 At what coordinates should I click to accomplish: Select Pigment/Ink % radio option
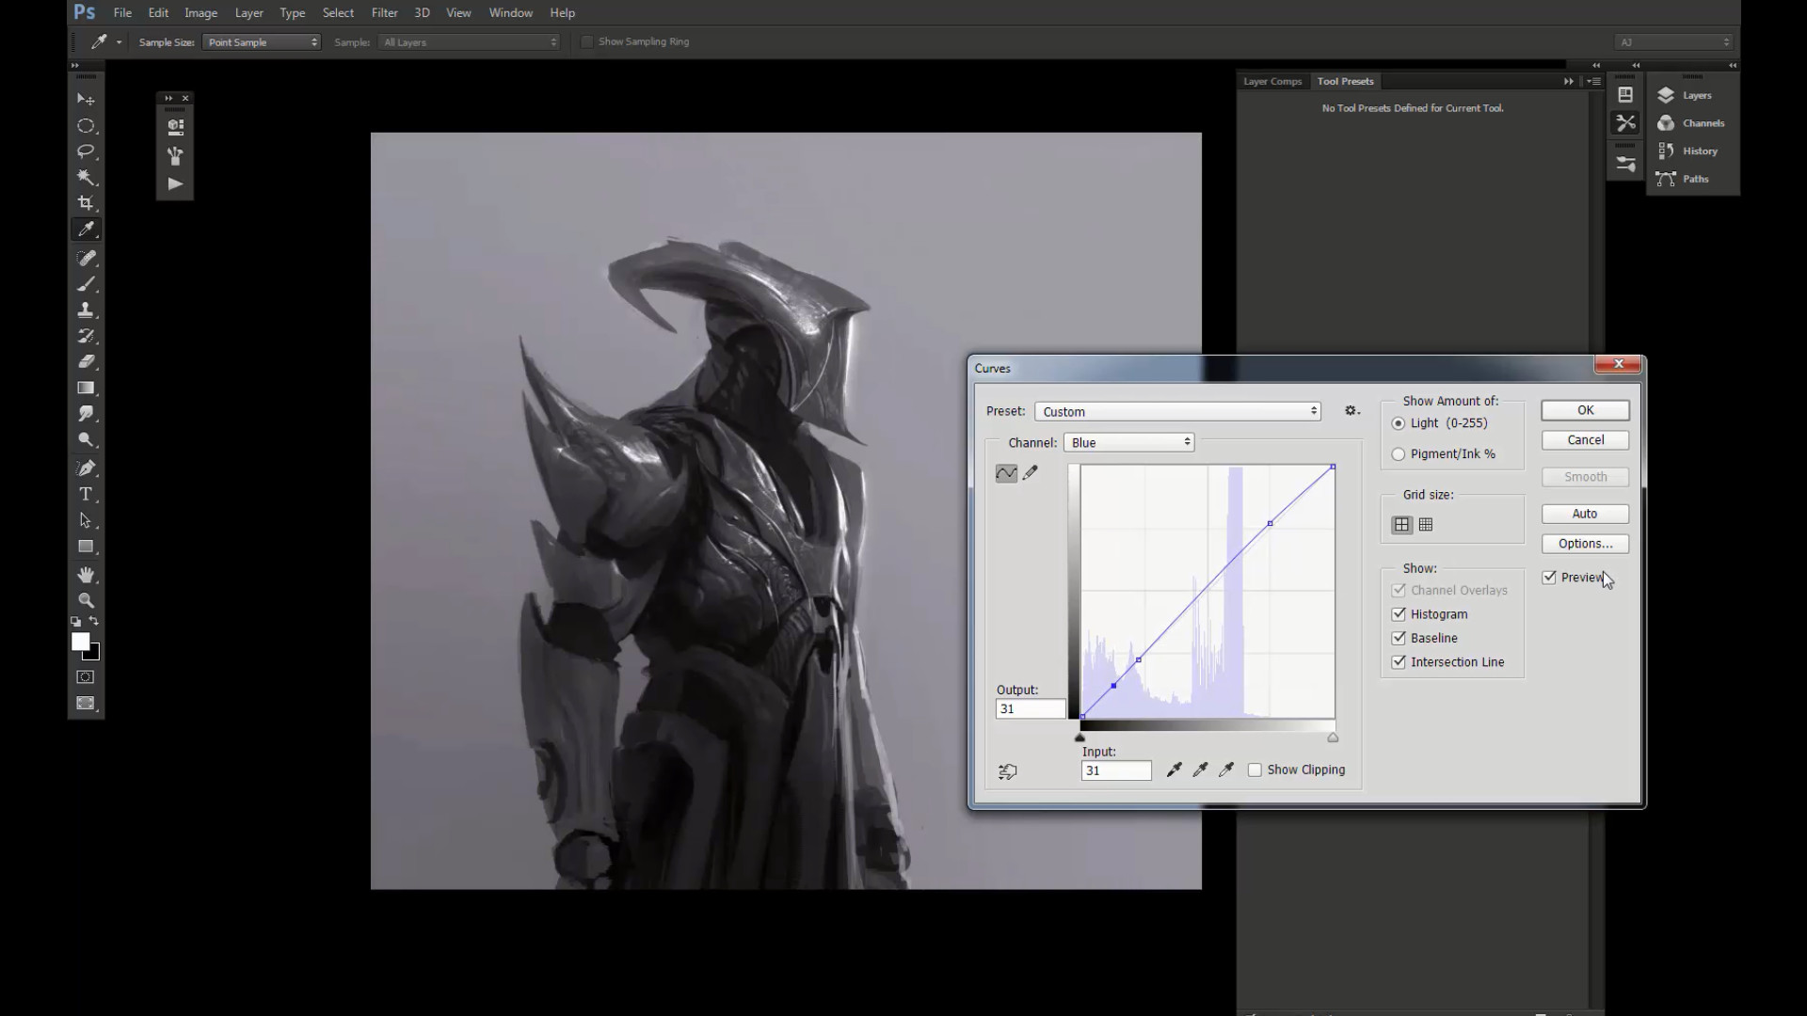pos(1399,454)
